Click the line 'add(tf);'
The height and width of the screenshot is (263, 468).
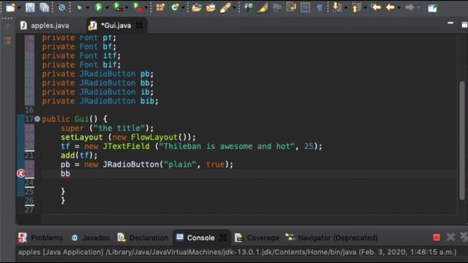(79, 156)
